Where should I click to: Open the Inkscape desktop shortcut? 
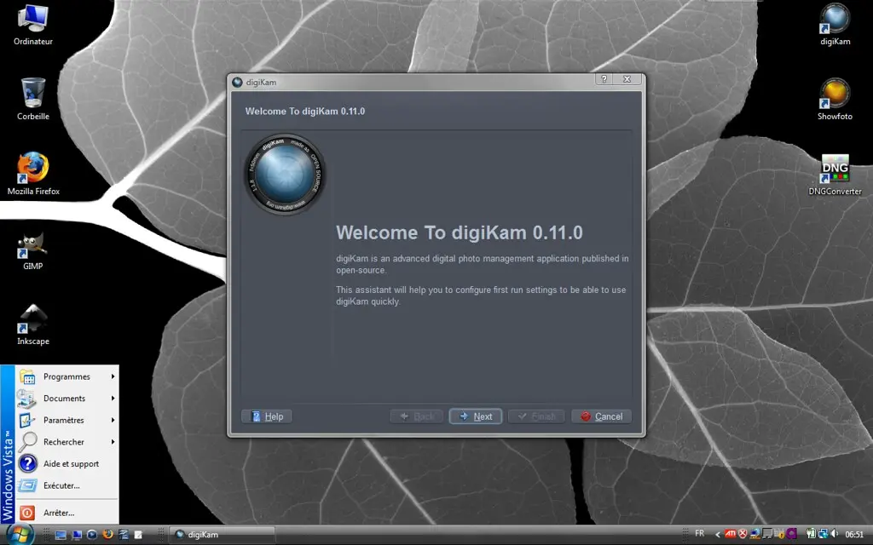33,320
